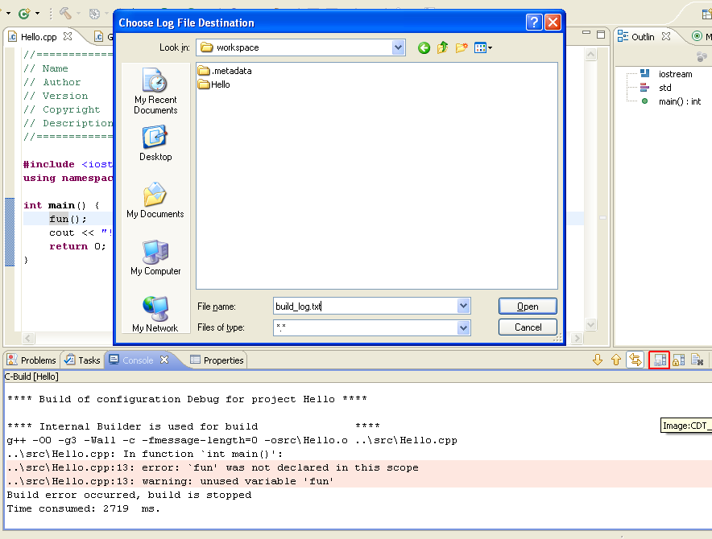Screen dimensions: 712x539
Task: Switch to the Properties tab
Action: click(217, 360)
